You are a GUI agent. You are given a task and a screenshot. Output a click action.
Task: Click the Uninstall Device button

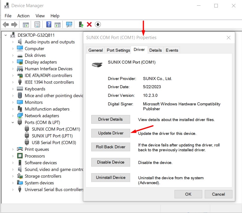click(110, 177)
